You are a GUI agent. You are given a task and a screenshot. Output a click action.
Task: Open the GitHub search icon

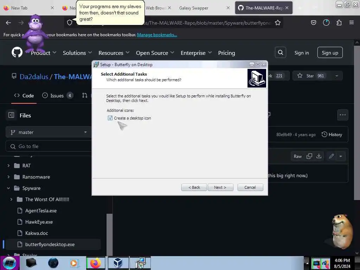(280, 53)
